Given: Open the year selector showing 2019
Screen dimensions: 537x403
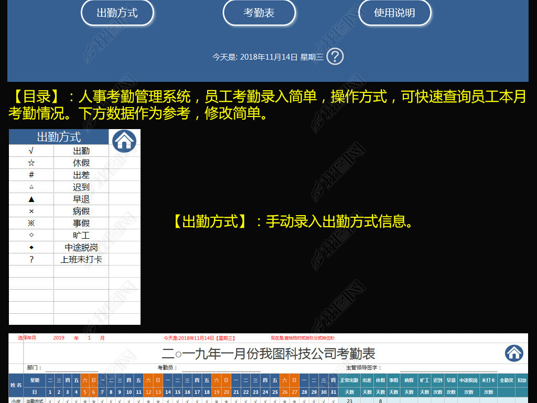Looking at the screenshot, I should 58,338.
